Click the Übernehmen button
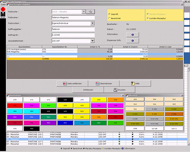The image size is (190, 152). [x=104, y=84]
